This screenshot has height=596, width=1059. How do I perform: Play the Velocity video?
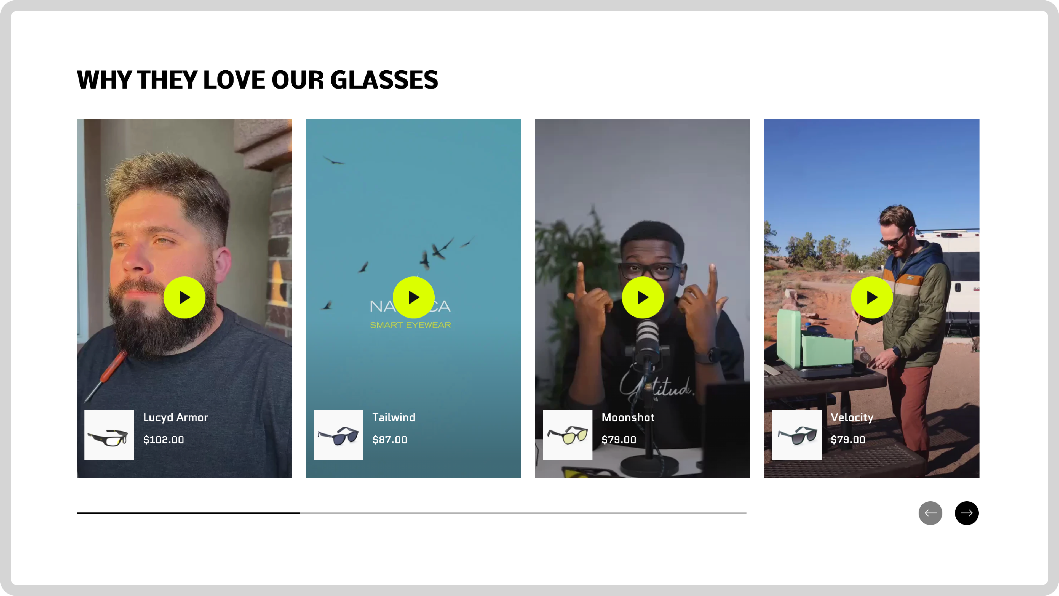871,297
